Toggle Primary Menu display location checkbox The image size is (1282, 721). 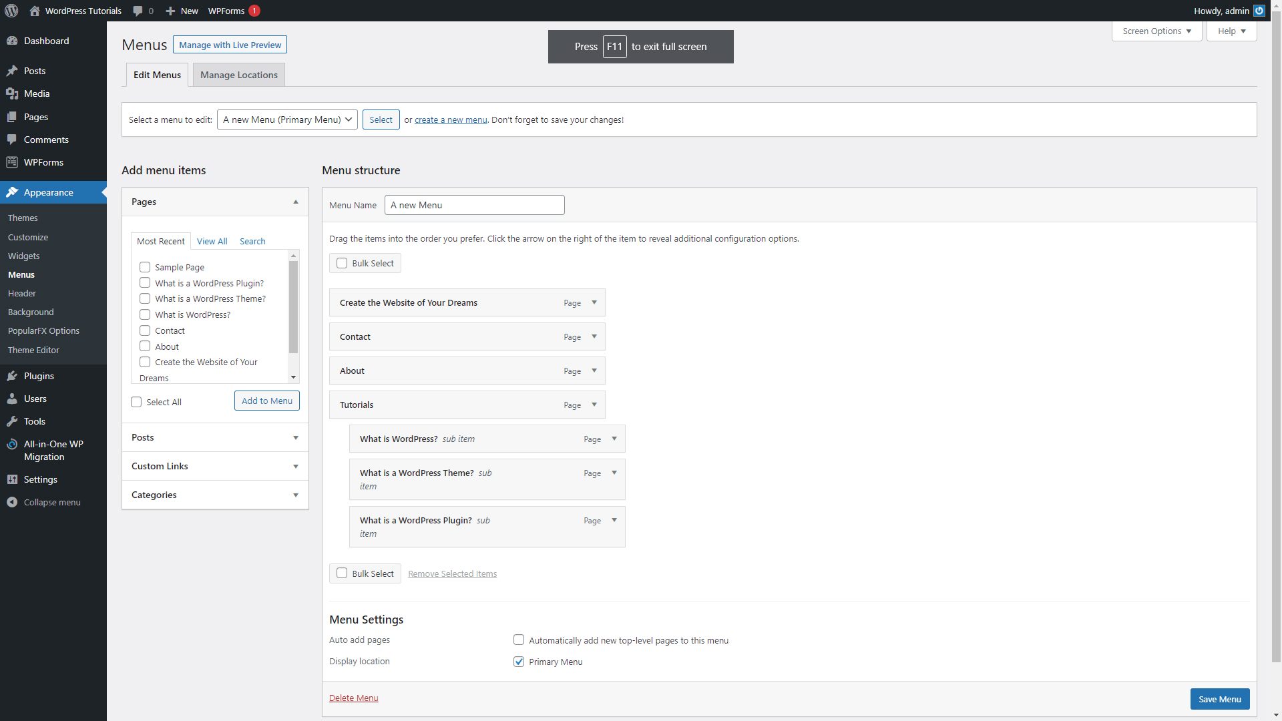point(517,661)
